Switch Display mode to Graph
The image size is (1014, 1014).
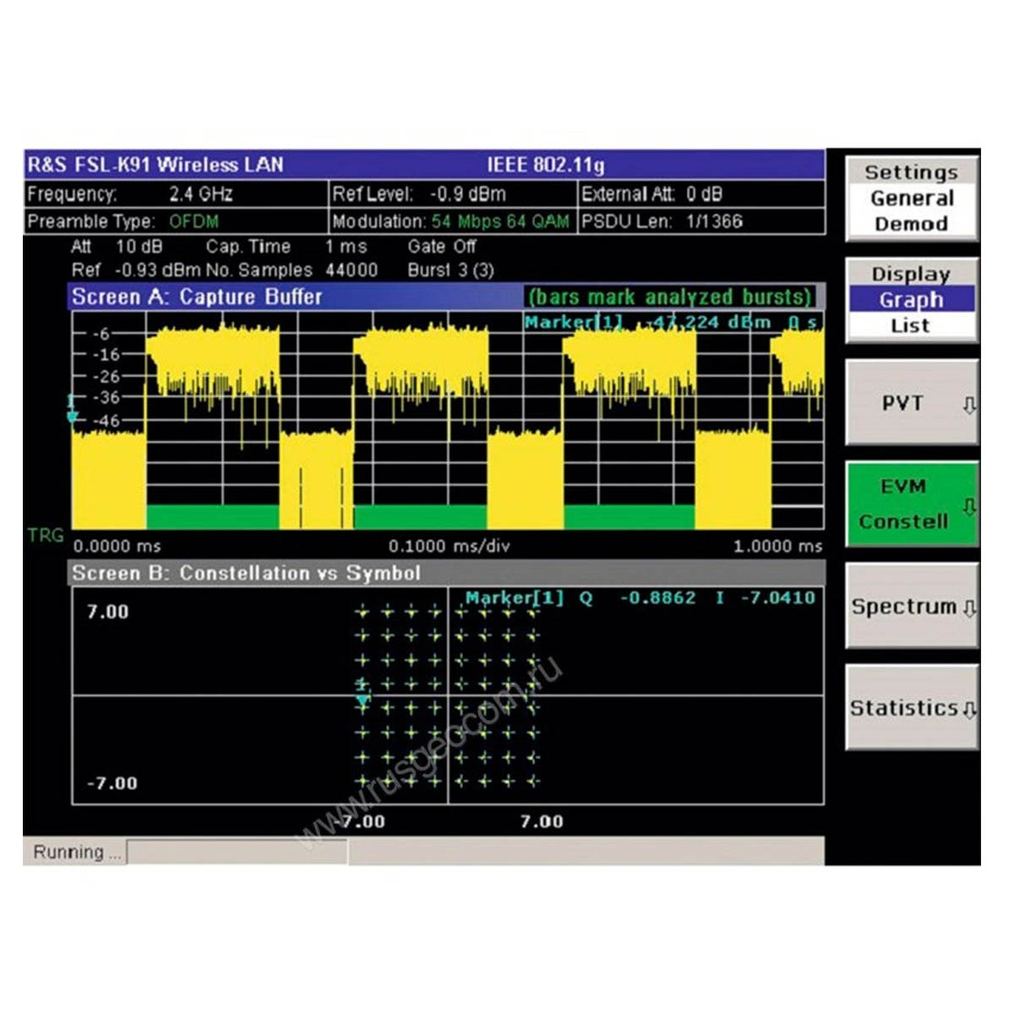tap(911, 300)
